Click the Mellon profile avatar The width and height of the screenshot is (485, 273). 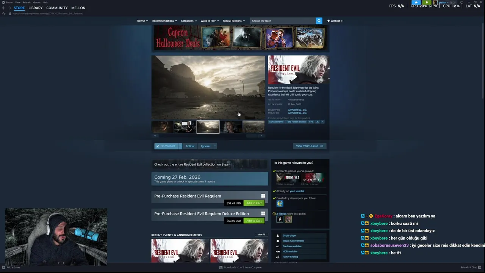coord(435,3)
